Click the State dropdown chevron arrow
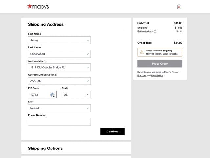 (87, 95)
